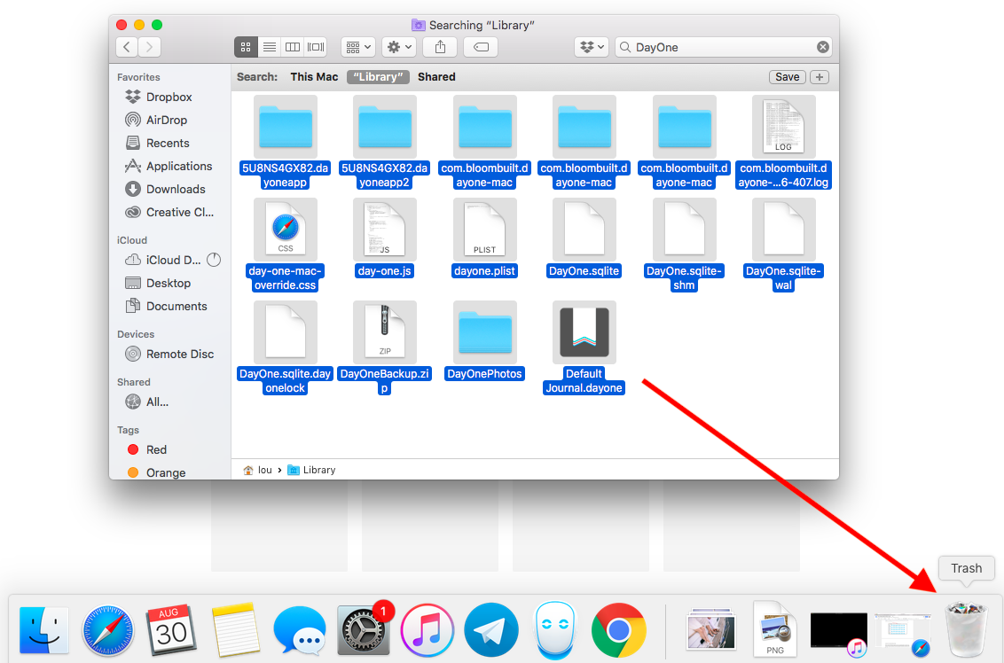Select the dayone.plist file
This screenshot has height=663, width=1004.
pyautogui.click(x=485, y=238)
